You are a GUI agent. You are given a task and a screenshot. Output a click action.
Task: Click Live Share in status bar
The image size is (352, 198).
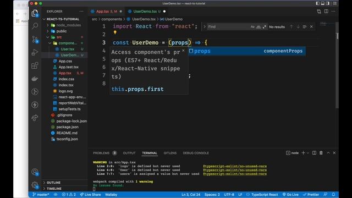pos(90,195)
